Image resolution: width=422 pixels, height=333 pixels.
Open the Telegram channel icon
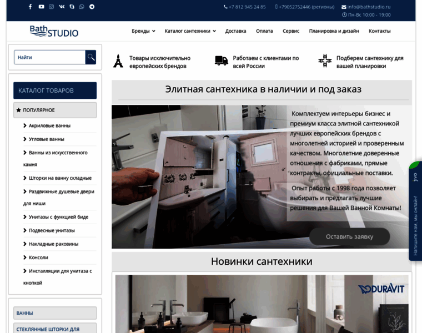click(x=92, y=7)
